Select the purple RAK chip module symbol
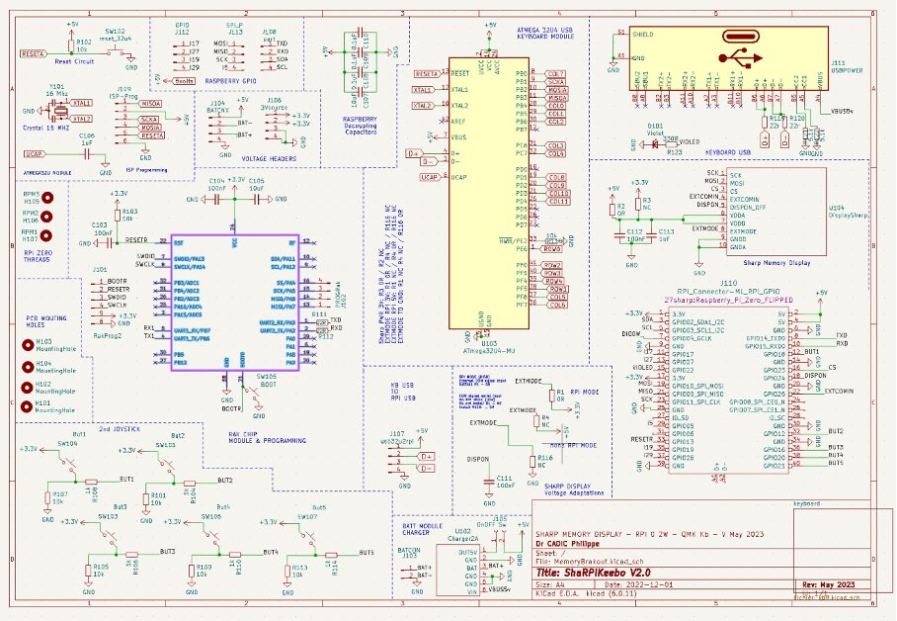 [234, 303]
